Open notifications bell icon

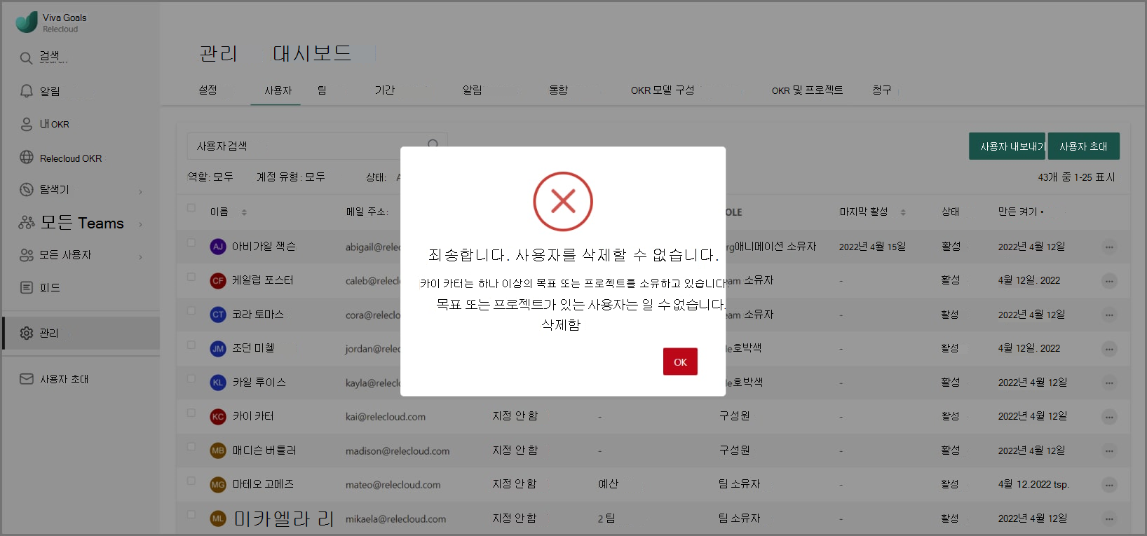(x=26, y=91)
